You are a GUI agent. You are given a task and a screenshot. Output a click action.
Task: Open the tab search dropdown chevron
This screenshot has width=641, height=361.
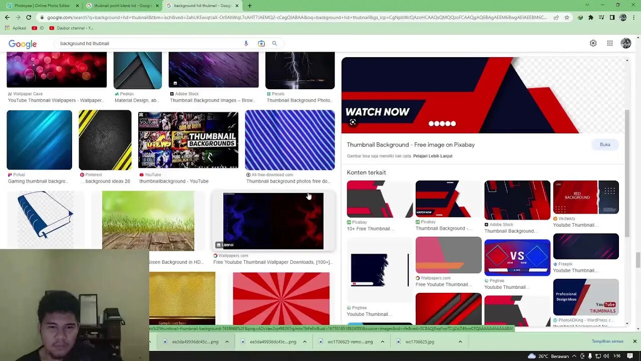(x=587, y=5)
